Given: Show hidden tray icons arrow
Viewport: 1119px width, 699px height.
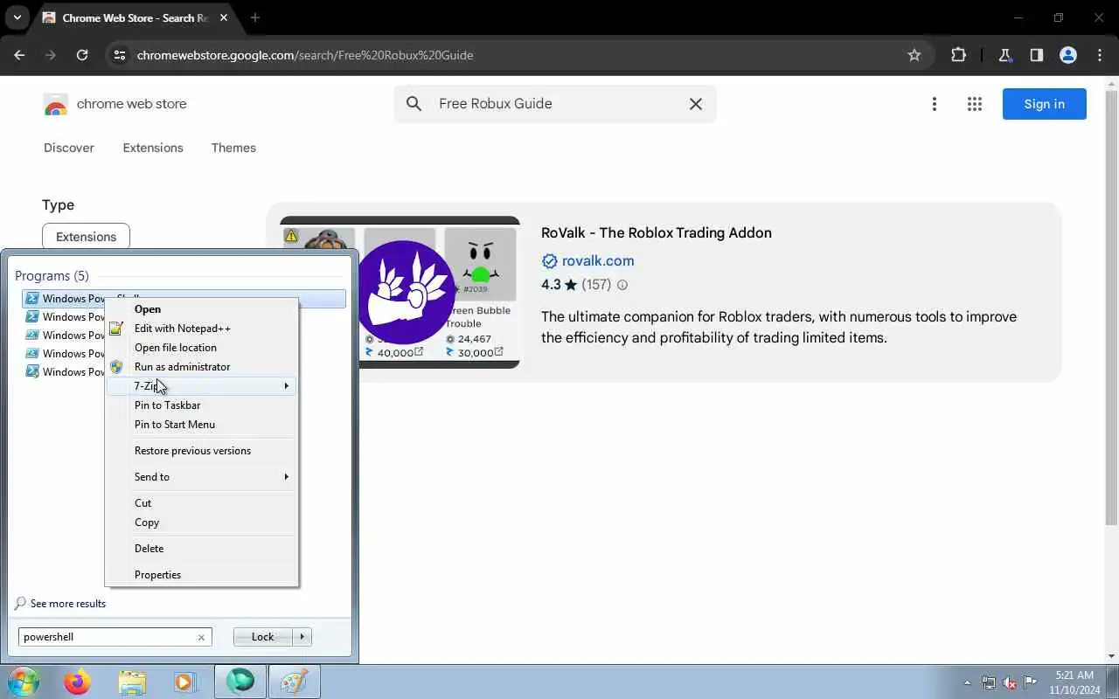Looking at the screenshot, I should tap(967, 682).
